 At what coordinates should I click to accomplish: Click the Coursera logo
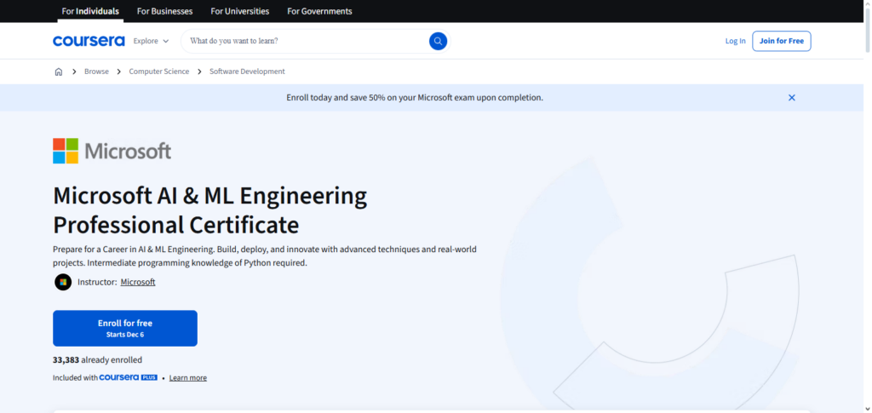pos(89,41)
